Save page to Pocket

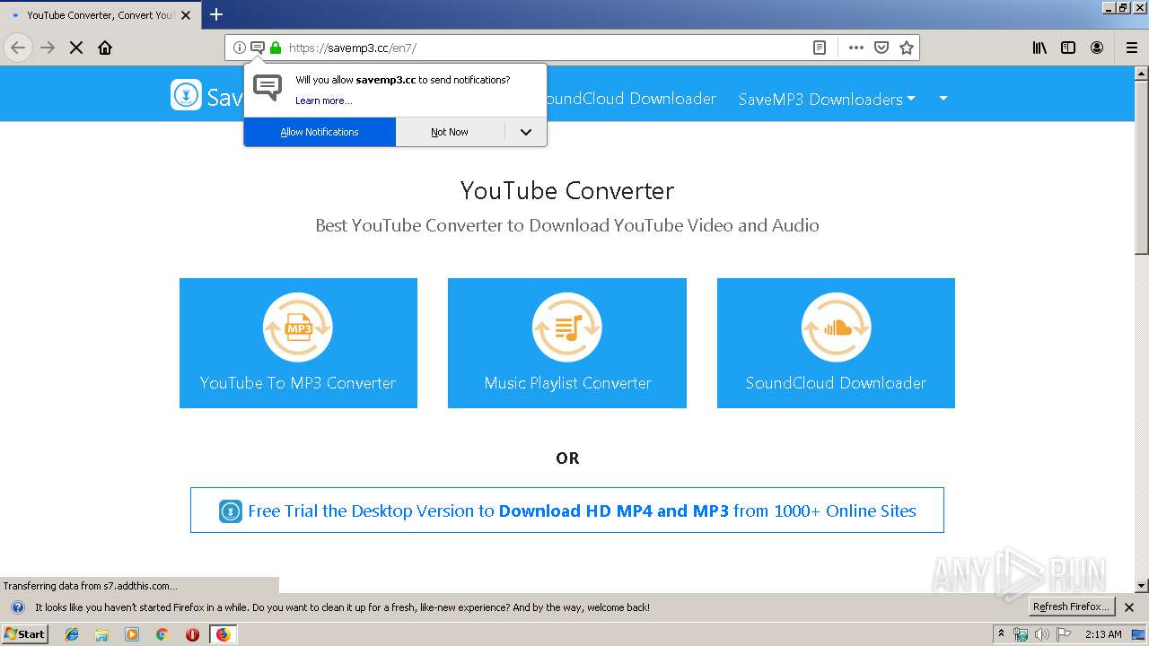pos(881,48)
